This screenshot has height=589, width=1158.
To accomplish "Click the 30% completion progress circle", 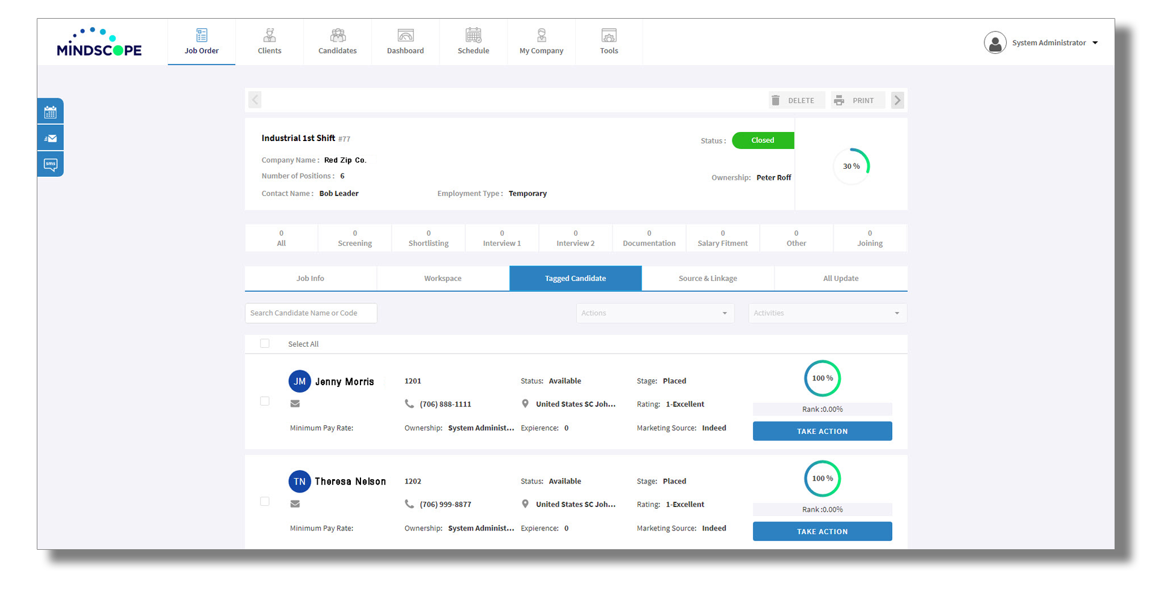I will point(852,166).
